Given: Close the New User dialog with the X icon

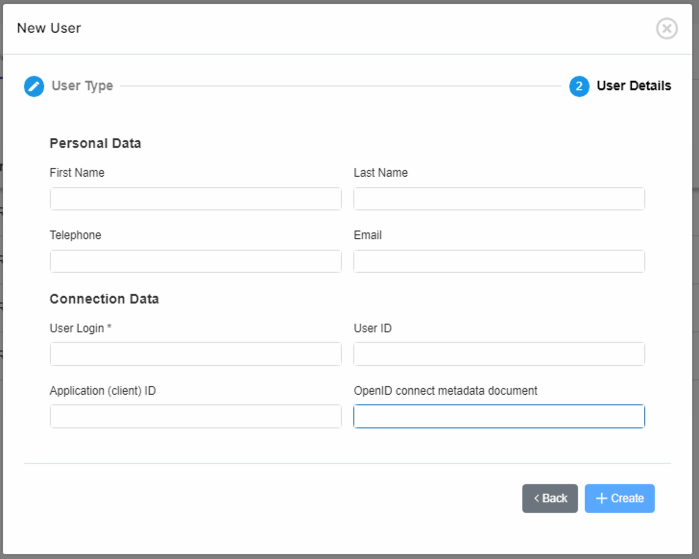Looking at the screenshot, I should coord(667,28).
